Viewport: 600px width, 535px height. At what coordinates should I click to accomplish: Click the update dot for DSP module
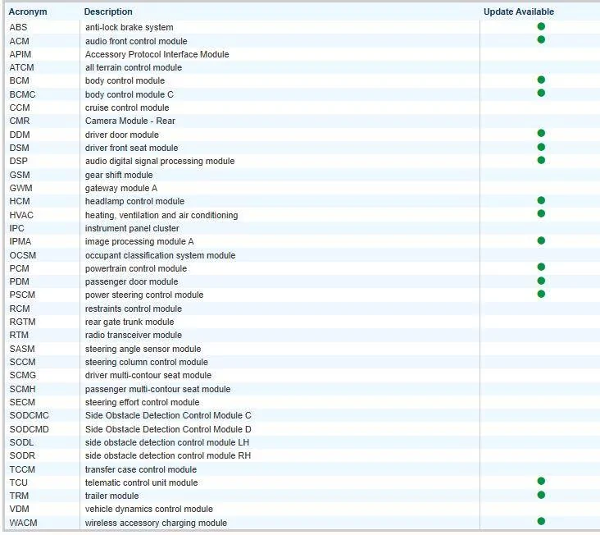click(x=541, y=160)
